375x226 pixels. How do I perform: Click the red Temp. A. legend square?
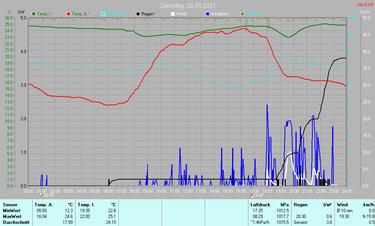68,14
